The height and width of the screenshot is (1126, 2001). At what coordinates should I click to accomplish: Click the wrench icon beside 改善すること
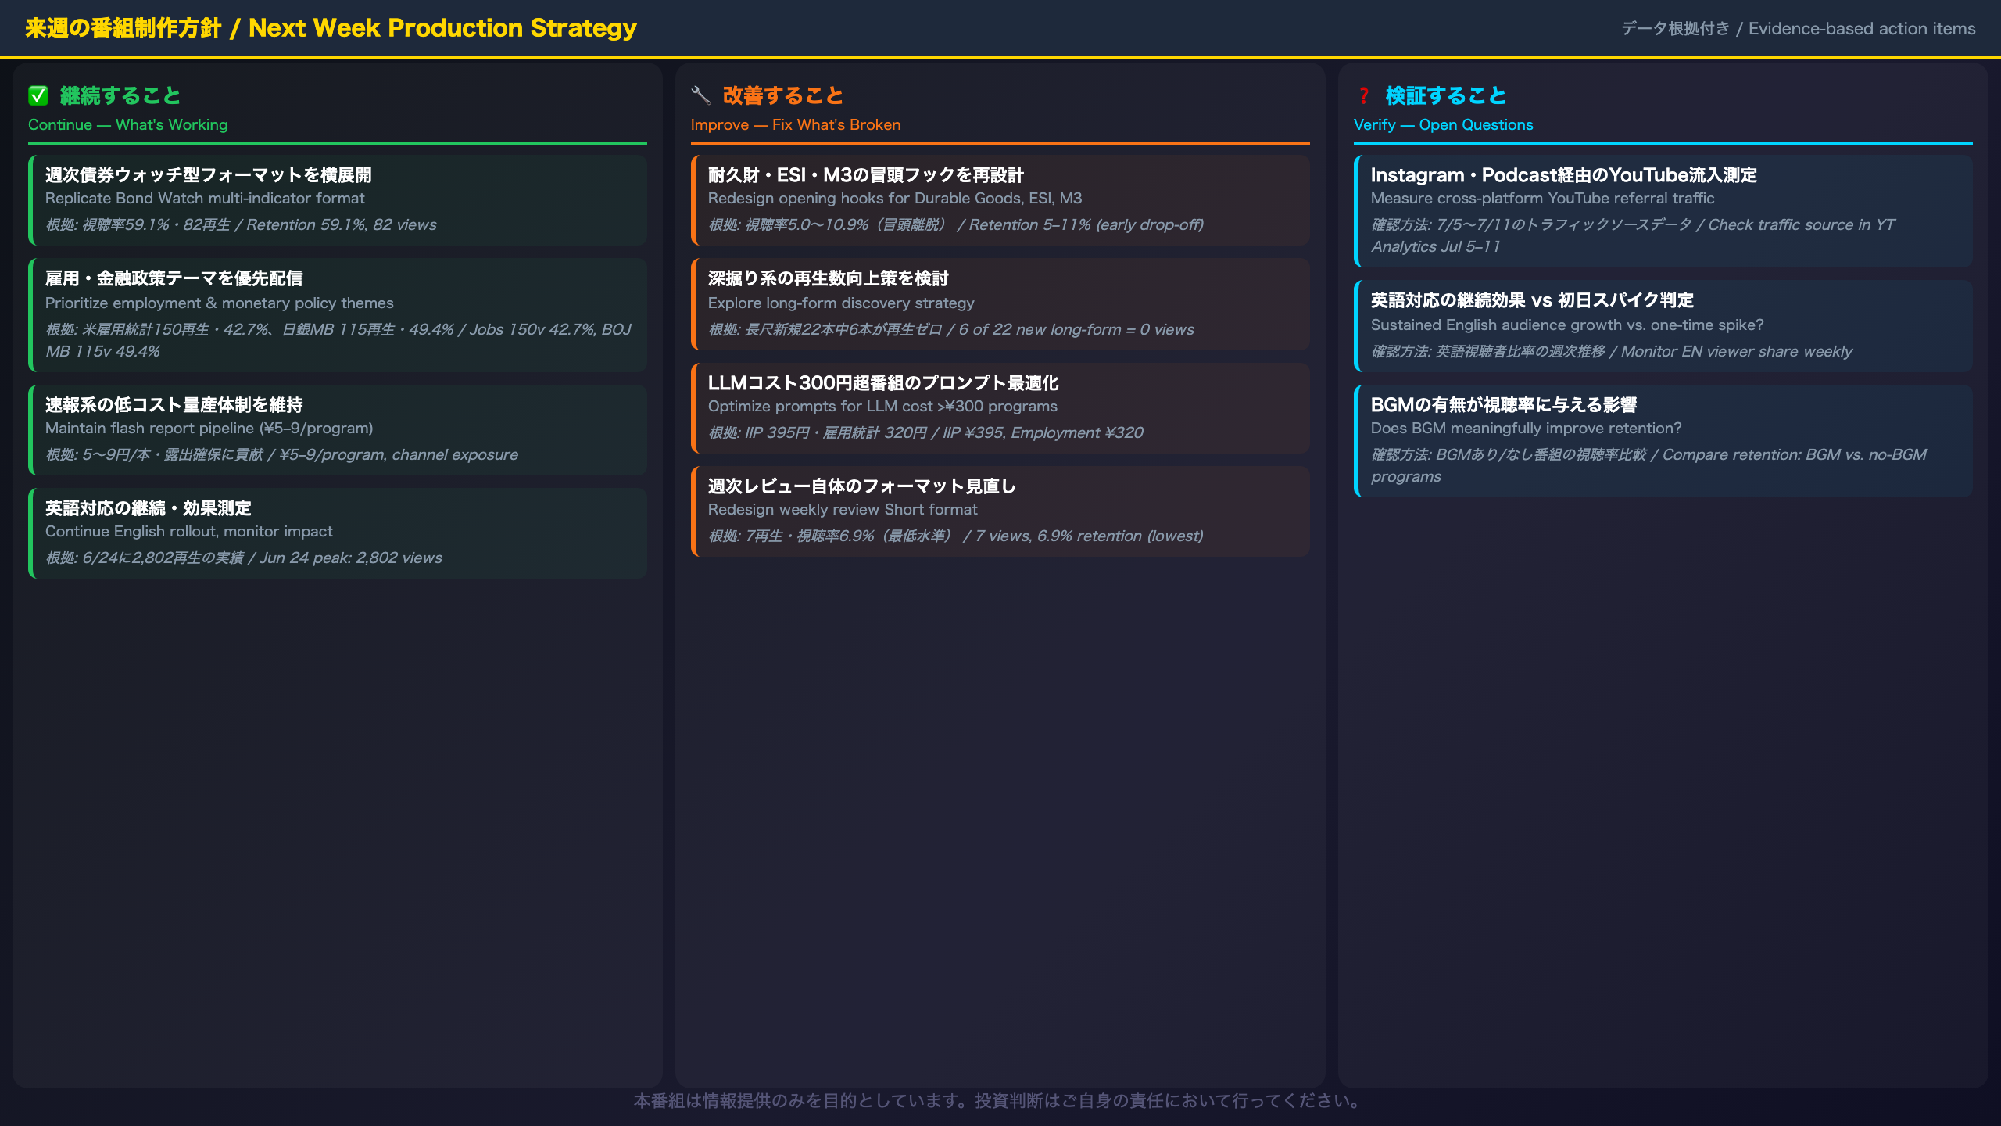(x=700, y=95)
